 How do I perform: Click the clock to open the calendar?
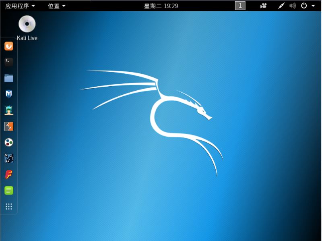[x=161, y=6]
